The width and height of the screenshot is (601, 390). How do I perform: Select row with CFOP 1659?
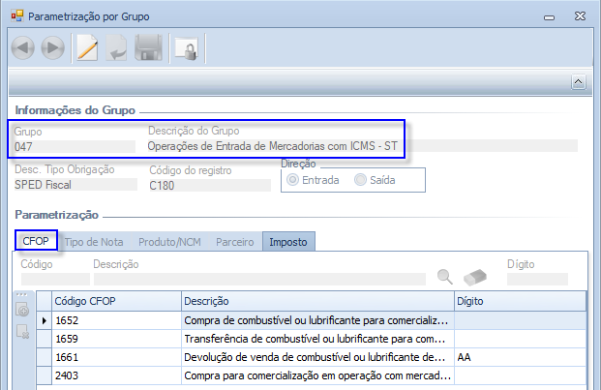click(312, 339)
